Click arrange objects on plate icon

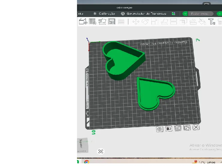(178, 128)
